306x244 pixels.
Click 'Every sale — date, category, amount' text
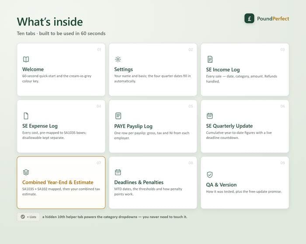(x=241, y=79)
